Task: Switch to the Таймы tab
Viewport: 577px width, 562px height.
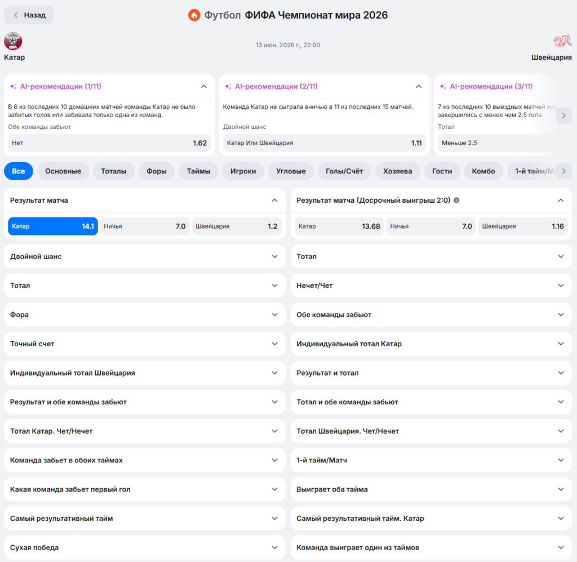Action: pyautogui.click(x=199, y=171)
